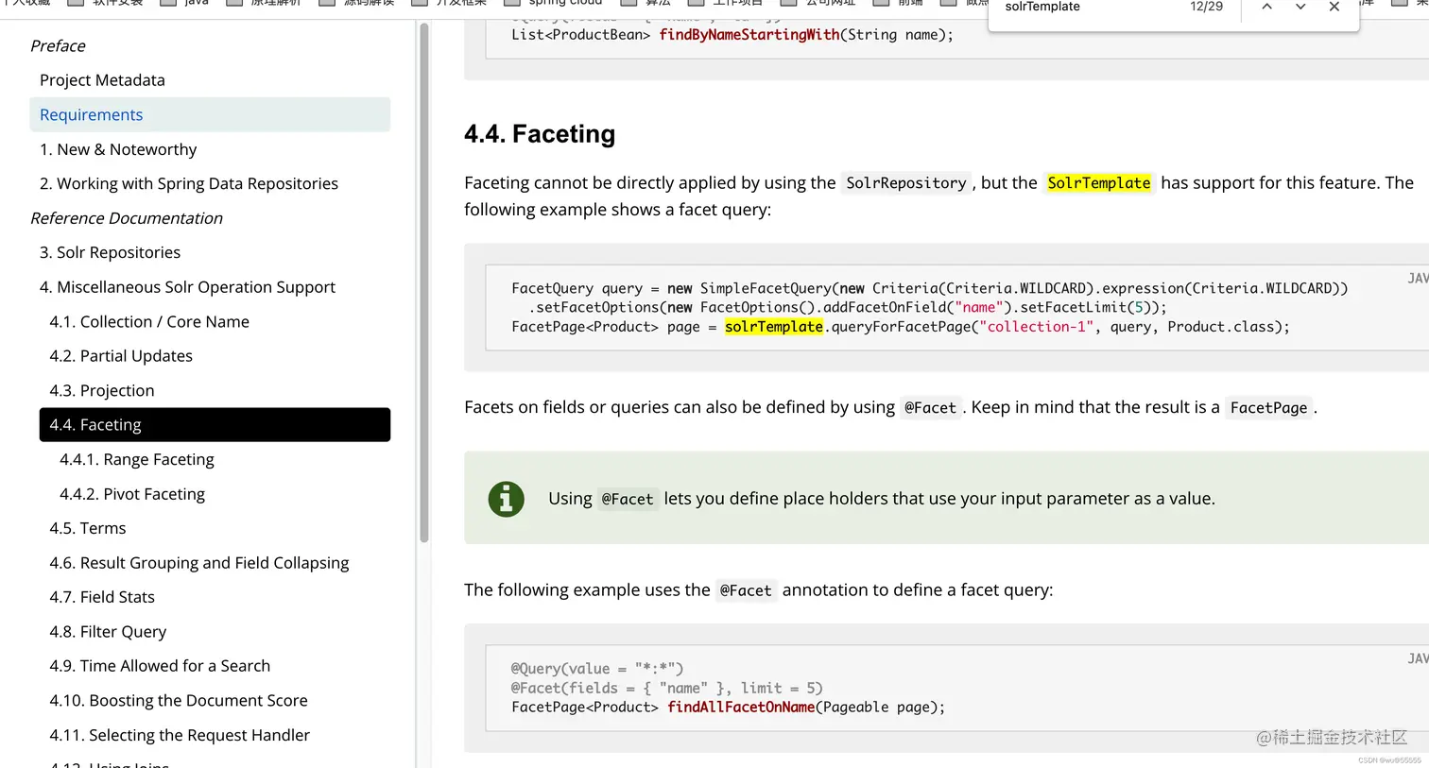The width and height of the screenshot is (1429, 768).
Task: Go to '4.2. Partial Updates'
Action: (x=121, y=356)
